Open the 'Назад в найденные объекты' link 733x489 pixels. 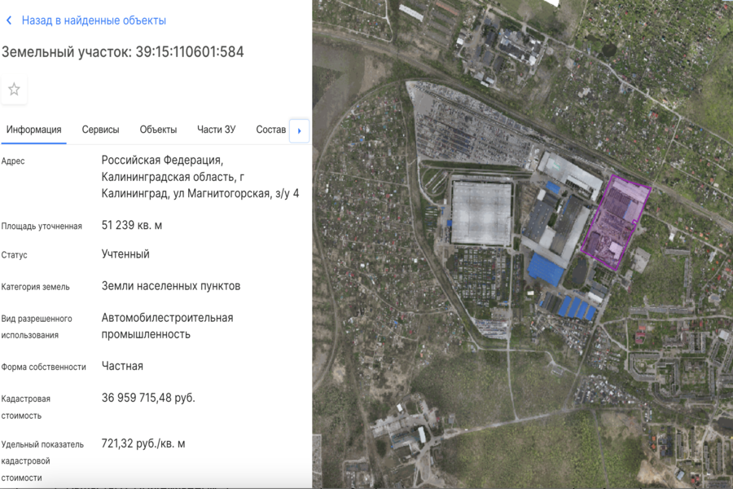(94, 20)
